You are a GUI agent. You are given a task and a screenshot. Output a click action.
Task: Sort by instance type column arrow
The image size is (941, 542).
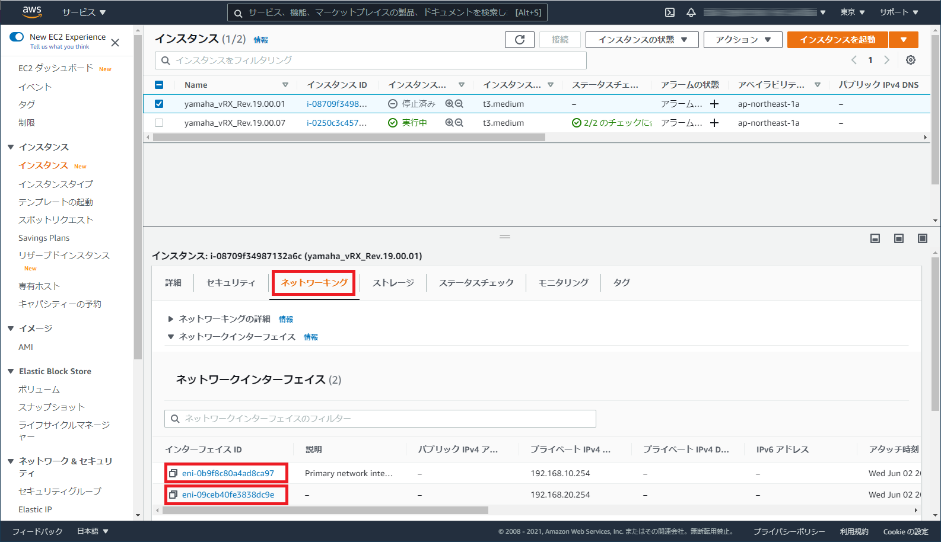click(551, 85)
